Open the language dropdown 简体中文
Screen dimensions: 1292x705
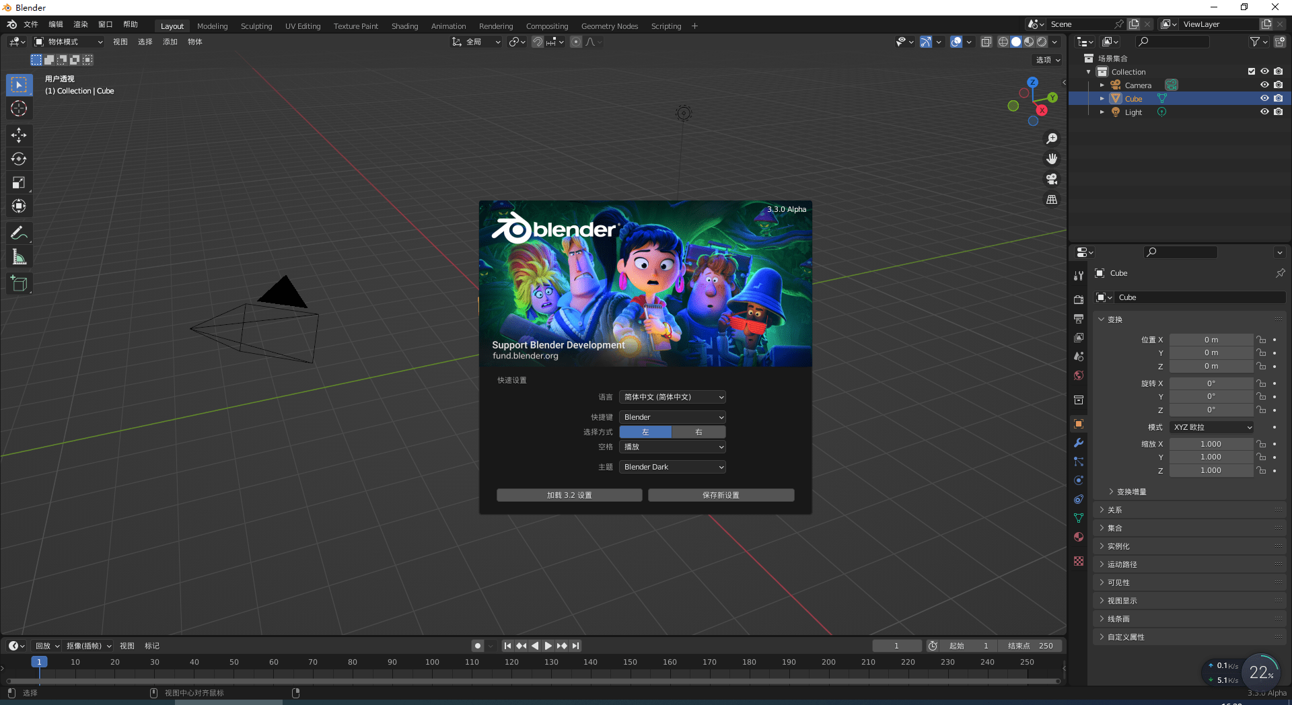(672, 397)
